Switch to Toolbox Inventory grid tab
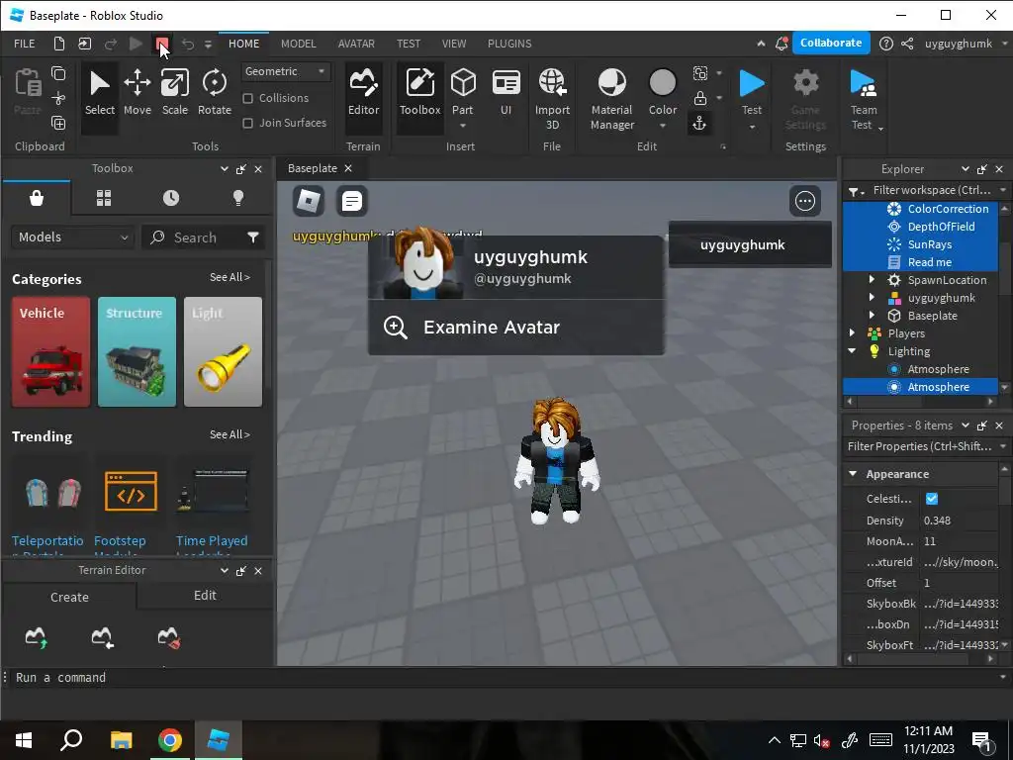The height and width of the screenshot is (760, 1013). 104,198
